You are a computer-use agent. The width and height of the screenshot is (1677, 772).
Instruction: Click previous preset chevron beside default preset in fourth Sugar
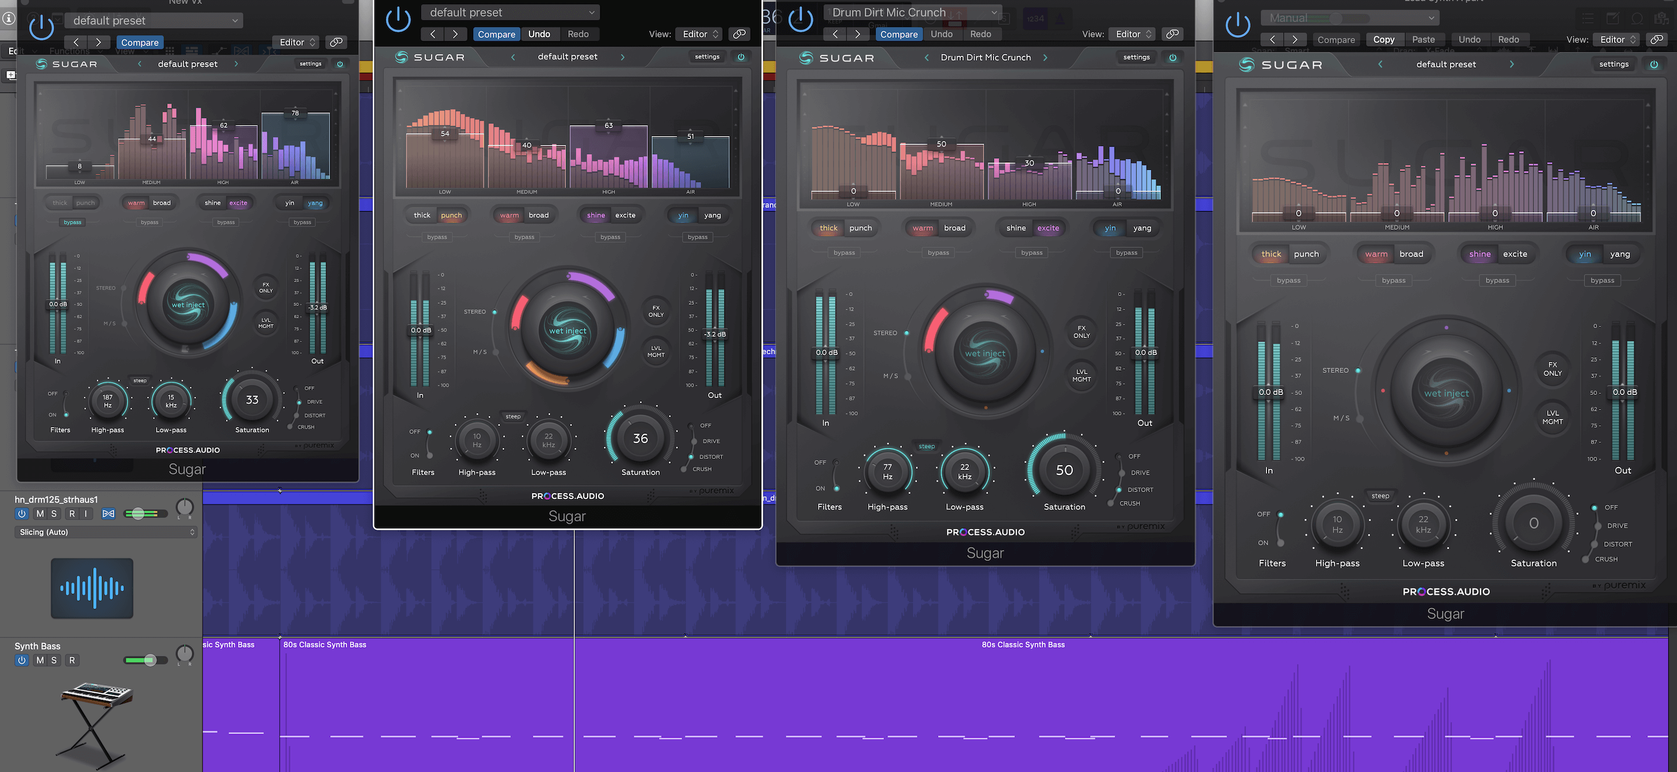[1380, 65]
